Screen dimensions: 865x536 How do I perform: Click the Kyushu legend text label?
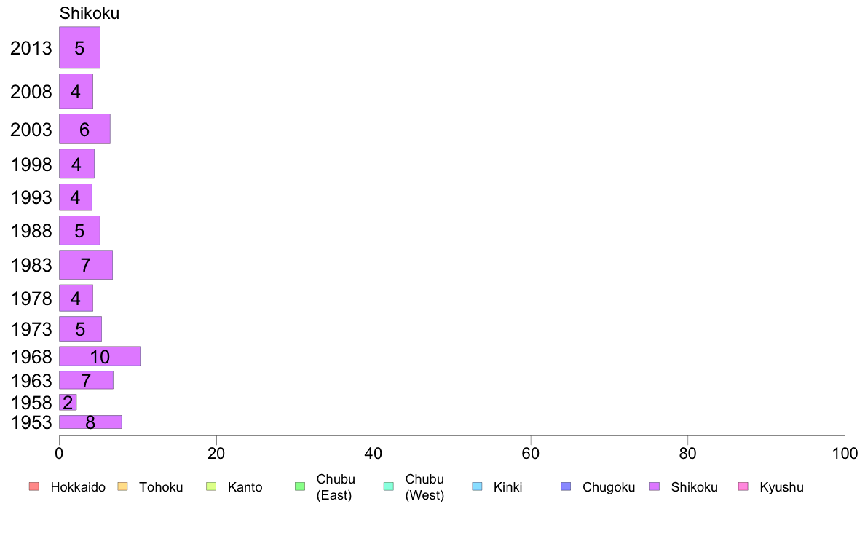[781, 487]
